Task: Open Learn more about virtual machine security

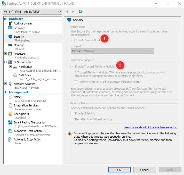Action: [150, 127]
